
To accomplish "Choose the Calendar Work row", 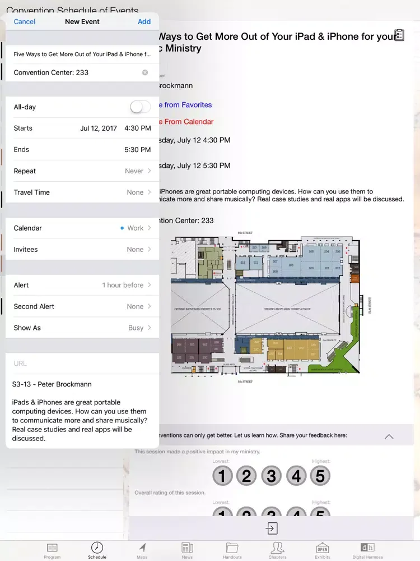I will pyautogui.click(x=82, y=228).
